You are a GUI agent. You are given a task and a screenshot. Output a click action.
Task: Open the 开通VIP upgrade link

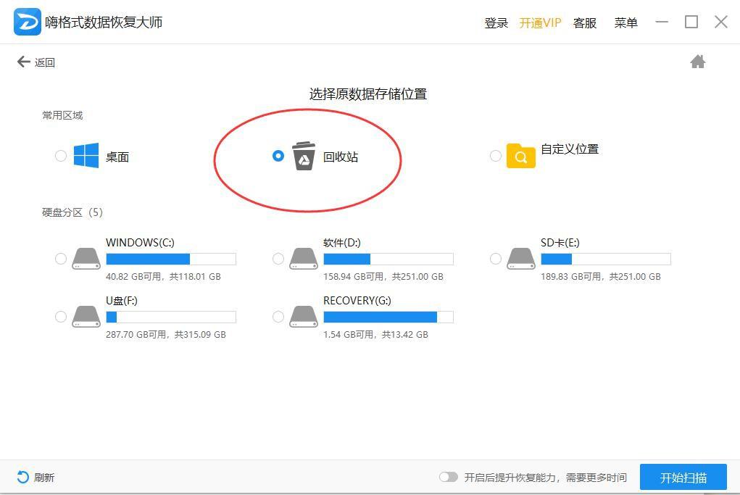[540, 22]
